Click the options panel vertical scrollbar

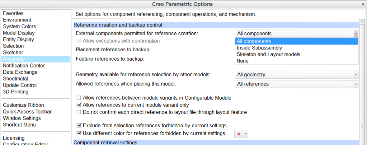(362, 85)
